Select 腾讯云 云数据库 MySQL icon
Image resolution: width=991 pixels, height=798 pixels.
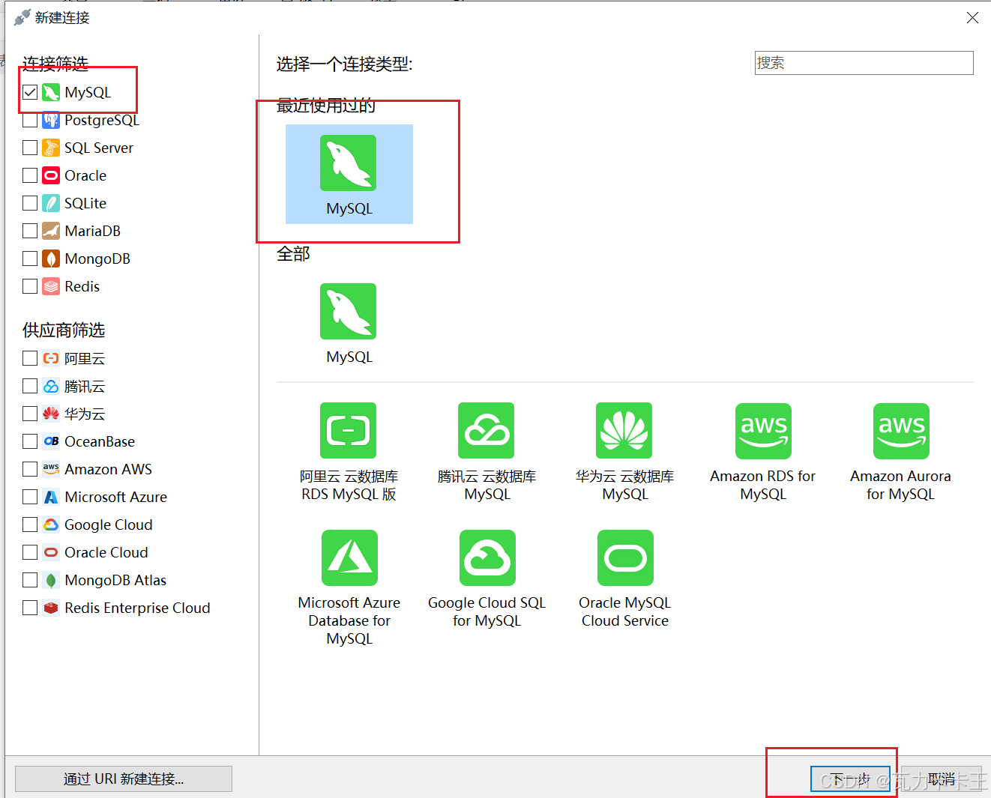click(486, 430)
